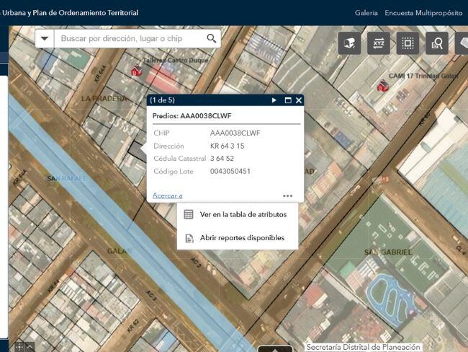The height and width of the screenshot is (352, 468).
Task: Activate the selection rectangle tool
Action: point(408,43)
